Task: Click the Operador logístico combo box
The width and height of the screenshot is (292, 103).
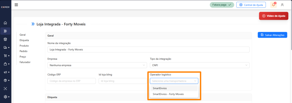Action: tap(174, 81)
